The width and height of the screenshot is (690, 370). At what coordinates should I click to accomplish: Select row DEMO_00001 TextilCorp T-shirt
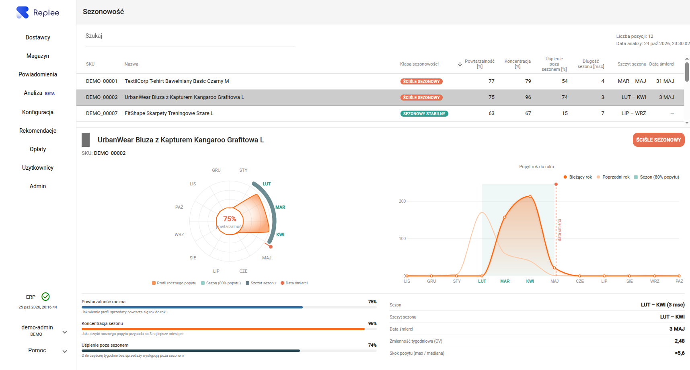coord(380,81)
